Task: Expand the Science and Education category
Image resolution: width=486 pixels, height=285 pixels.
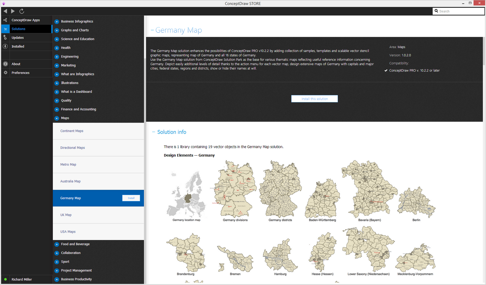Action: (57, 39)
